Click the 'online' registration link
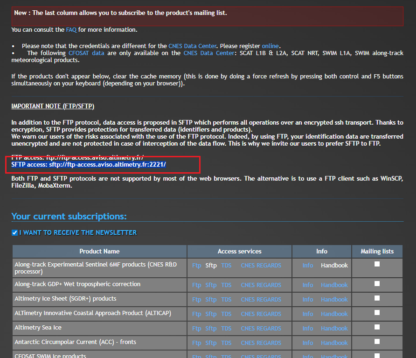 (270, 46)
